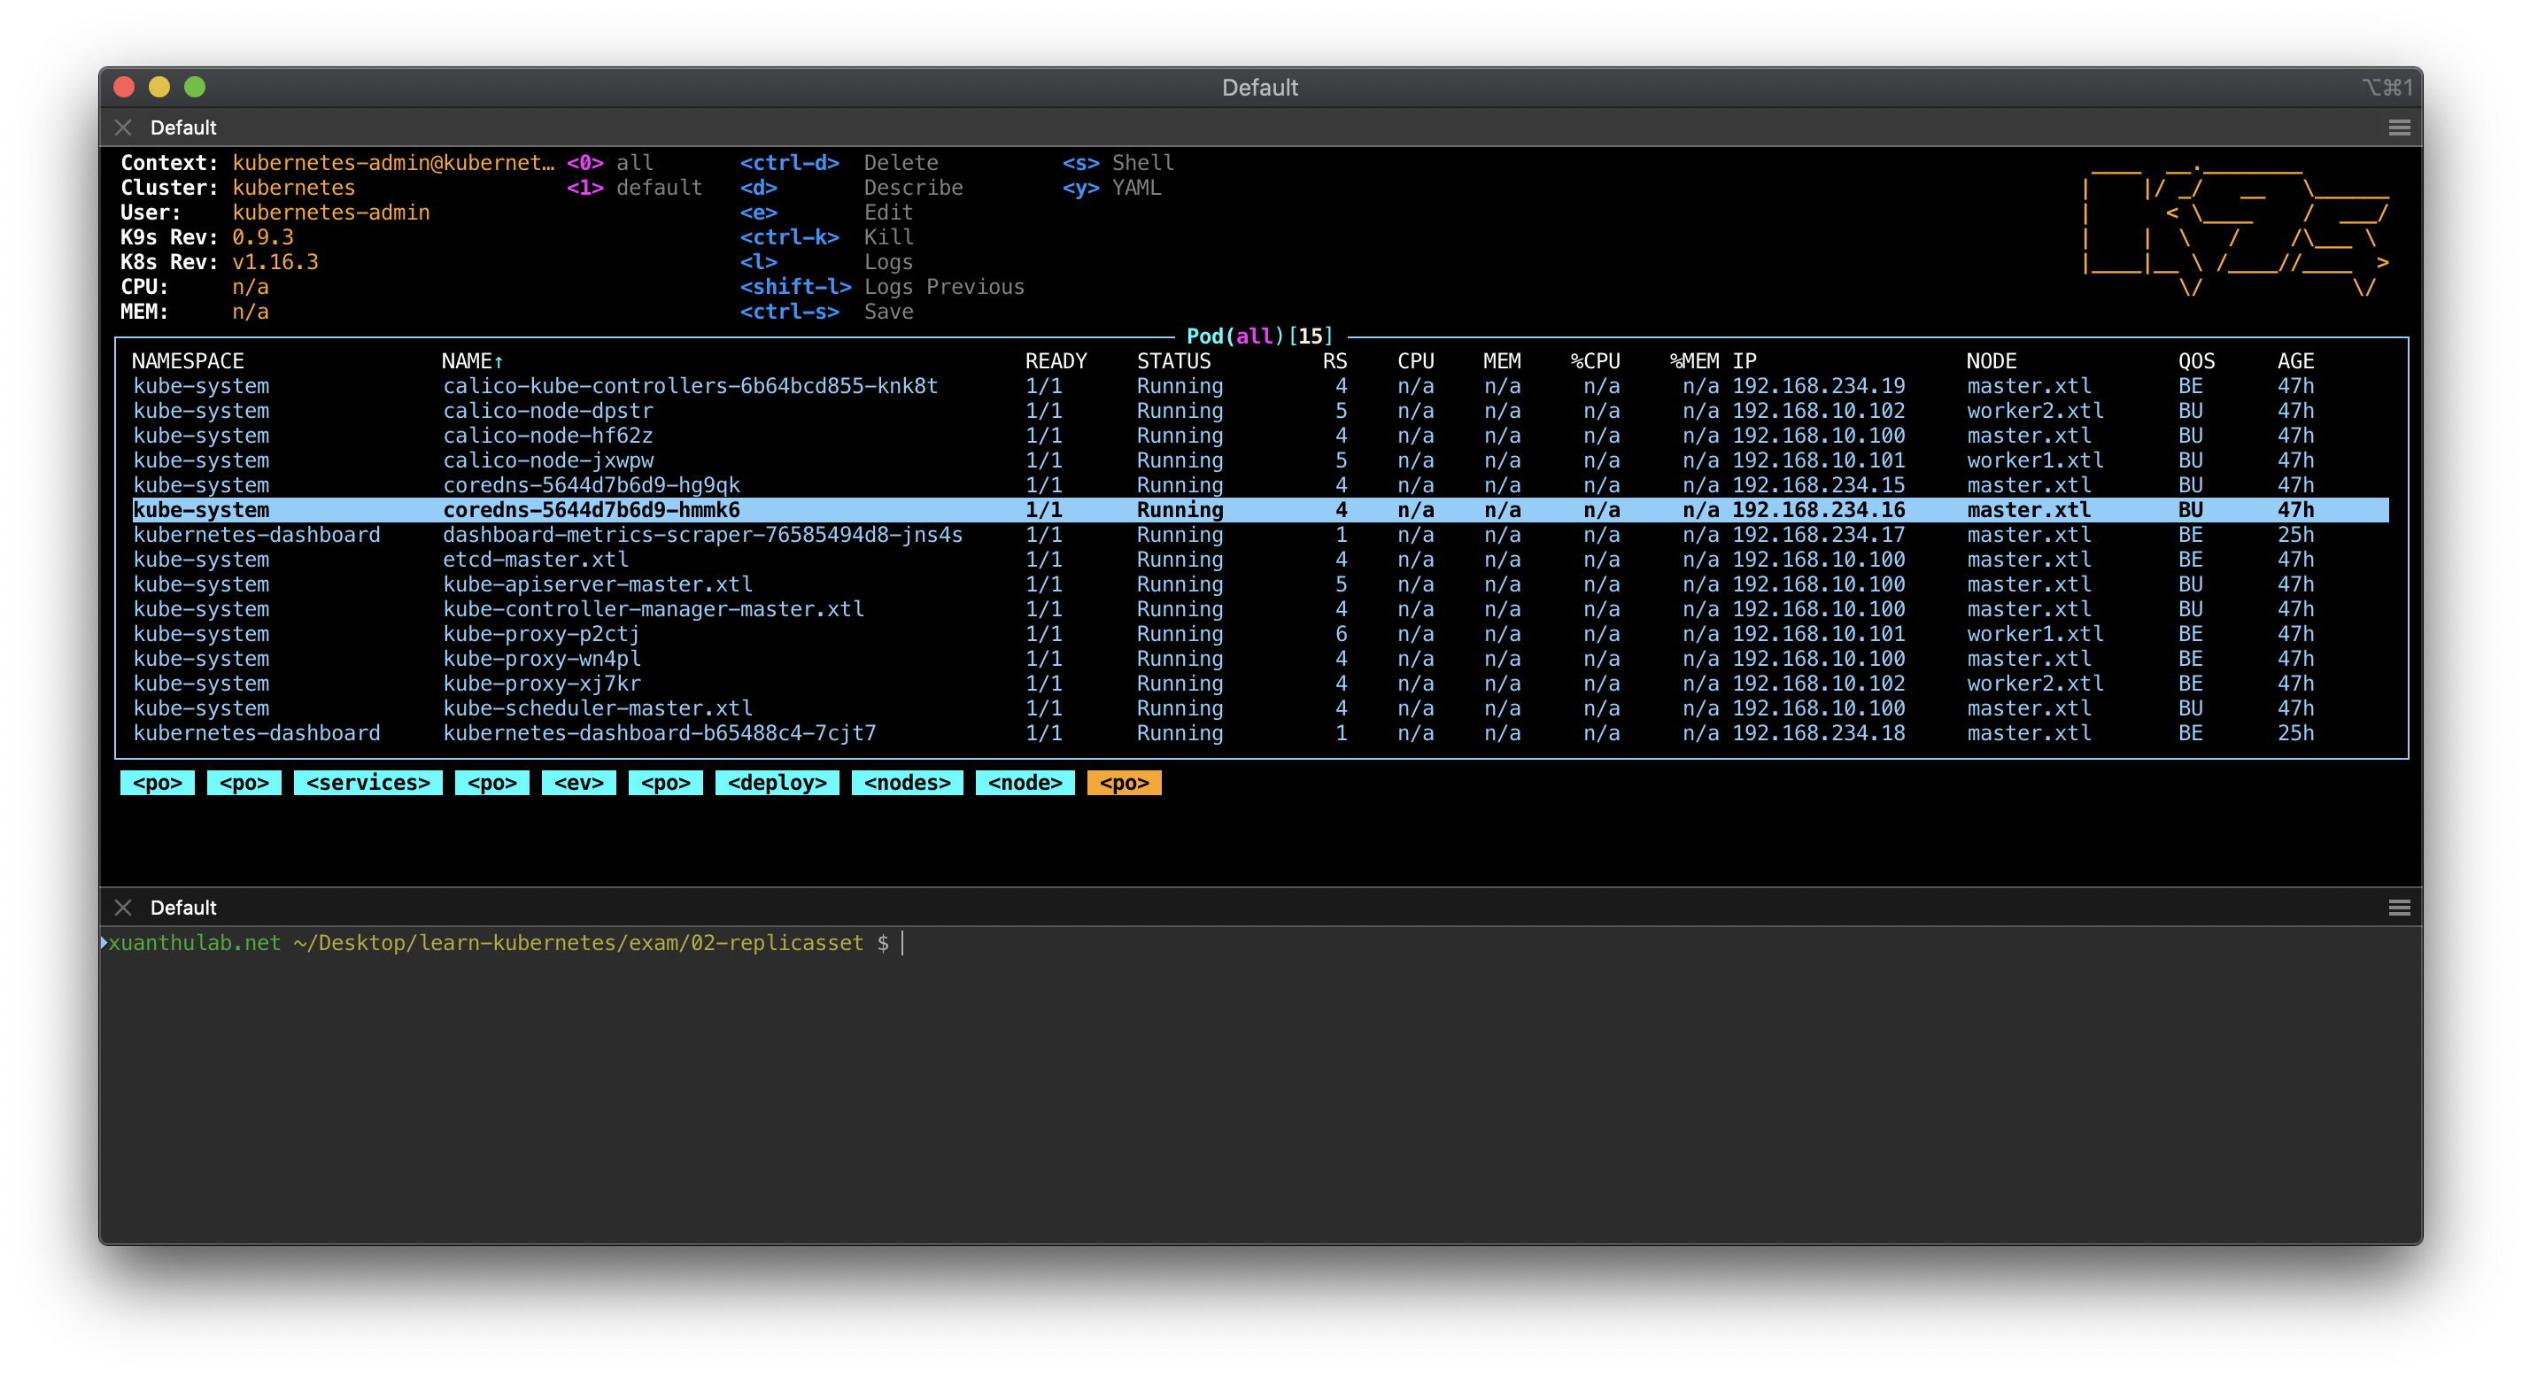Viewport: 2522px width, 1376px height.
Task: Select the <services> breadcrumb
Action: pyautogui.click(x=367, y=783)
